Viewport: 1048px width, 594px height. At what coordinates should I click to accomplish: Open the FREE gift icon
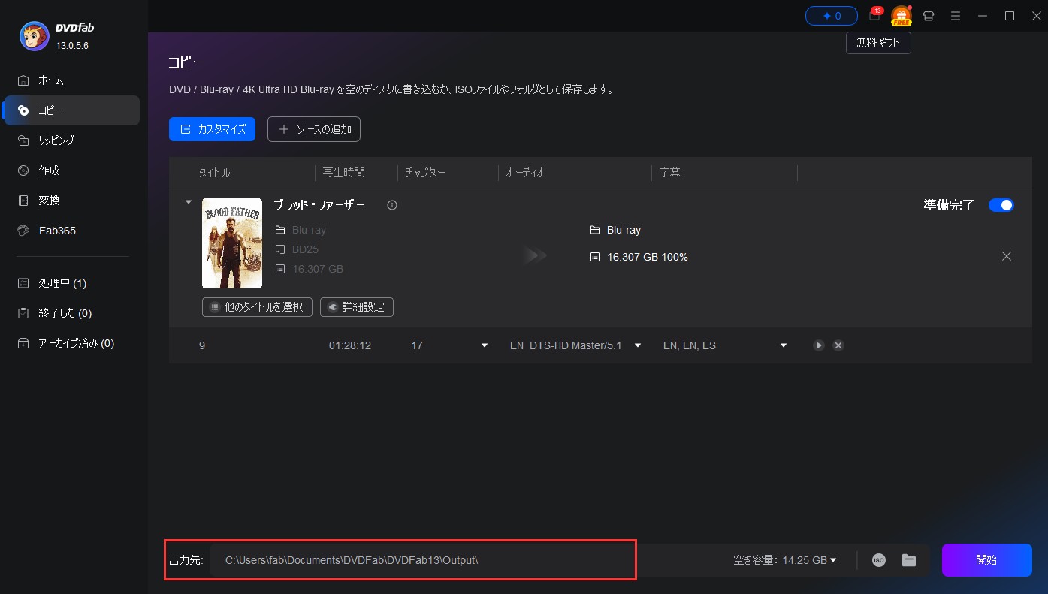901,15
